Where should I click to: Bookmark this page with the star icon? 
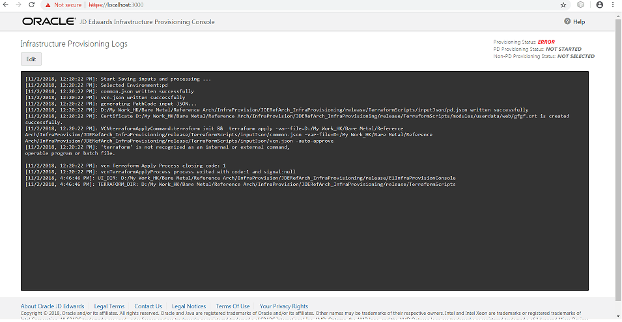[x=563, y=5]
